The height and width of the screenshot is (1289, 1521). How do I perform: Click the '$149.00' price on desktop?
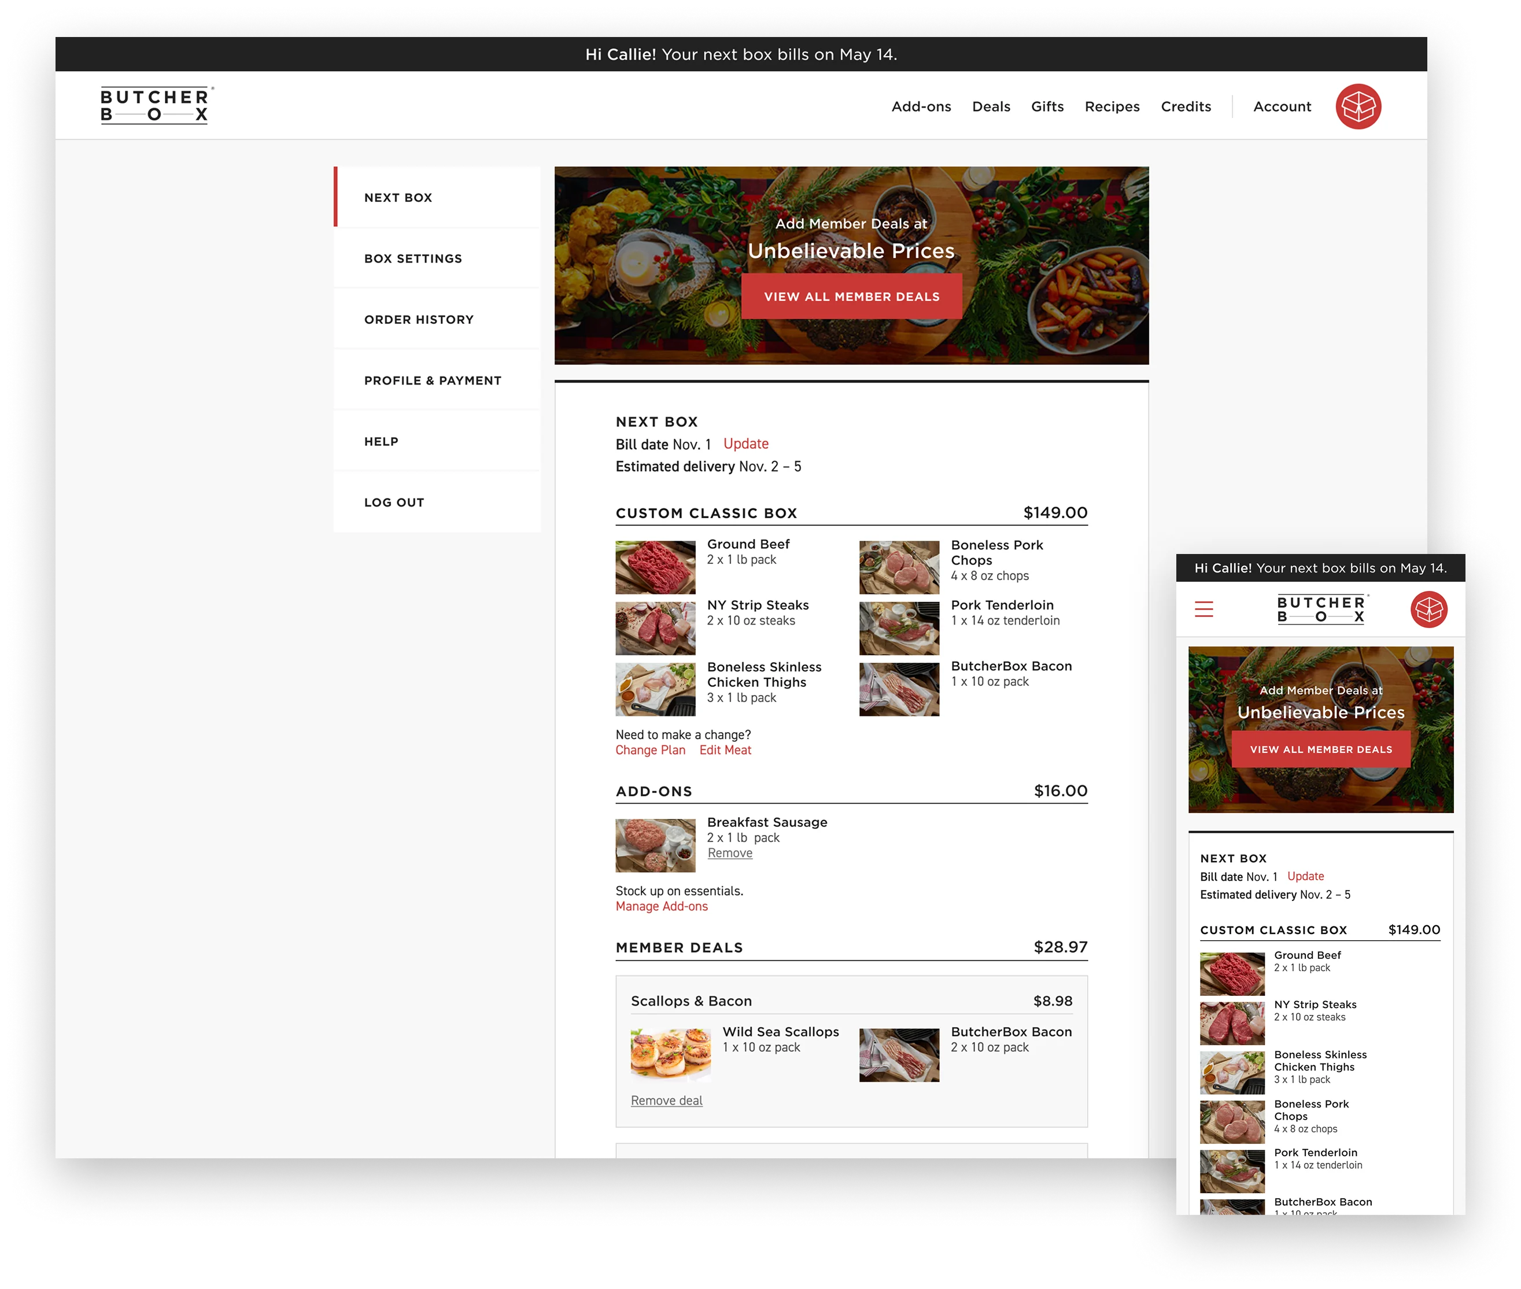point(1055,512)
